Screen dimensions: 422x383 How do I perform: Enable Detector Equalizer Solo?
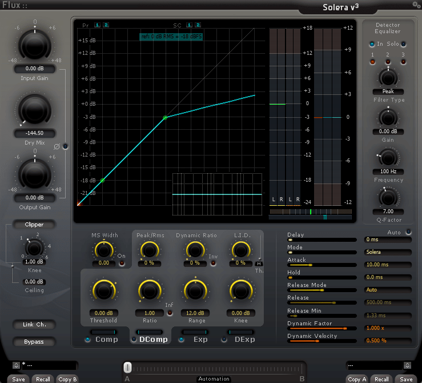tap(403, 44)
